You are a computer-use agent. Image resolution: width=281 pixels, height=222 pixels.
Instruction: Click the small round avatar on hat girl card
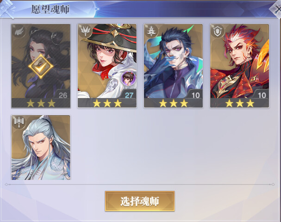[129, 78]
